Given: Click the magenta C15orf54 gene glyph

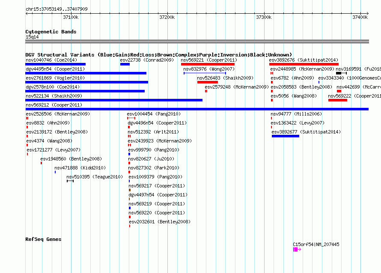Looking at the screenshot, I should (x=297, y=249).
